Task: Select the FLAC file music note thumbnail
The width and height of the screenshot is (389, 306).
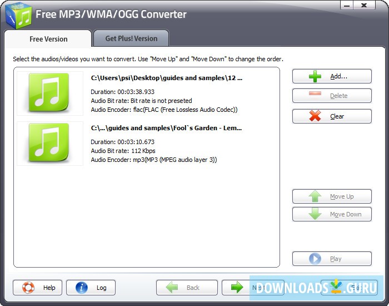Action: tap(50, 93)
